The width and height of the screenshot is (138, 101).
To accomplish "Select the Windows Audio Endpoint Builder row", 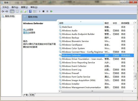I will (96, 34).
